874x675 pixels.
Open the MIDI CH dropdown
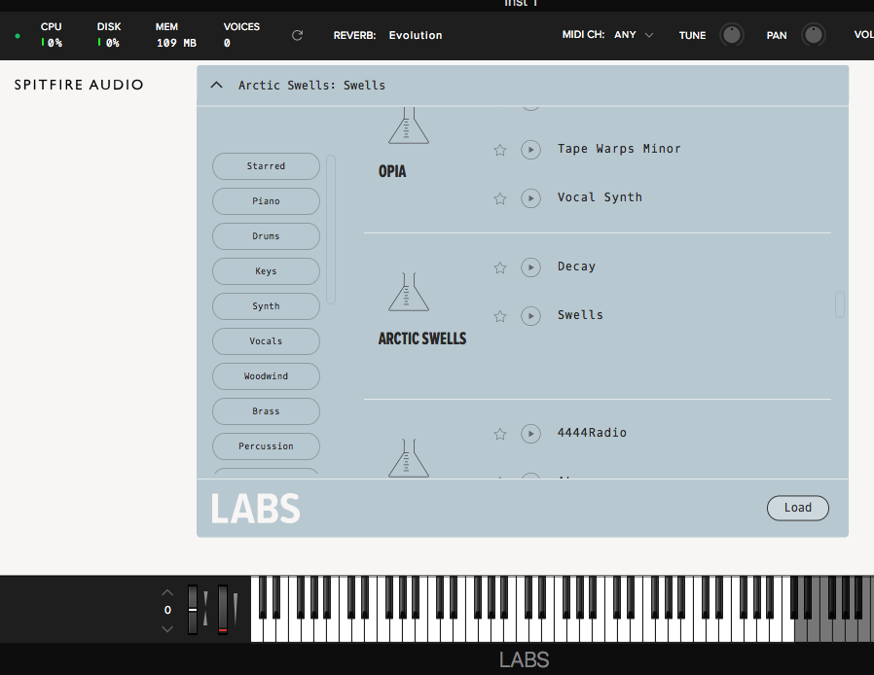pos(634,34)
